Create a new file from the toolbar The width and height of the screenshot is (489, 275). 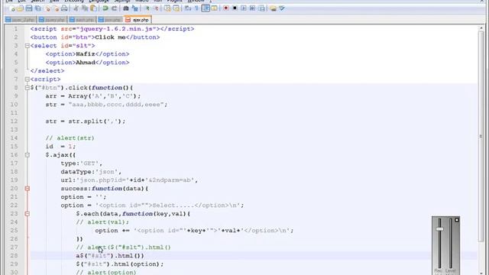12,8
